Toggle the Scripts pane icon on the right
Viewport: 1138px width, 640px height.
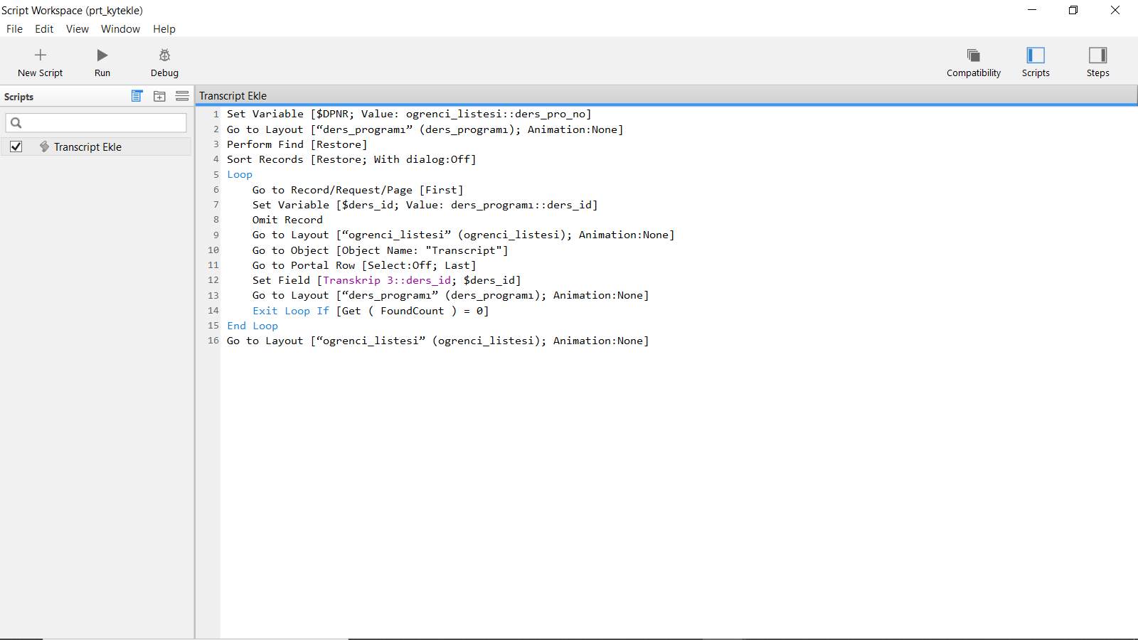click(1035, 55)
